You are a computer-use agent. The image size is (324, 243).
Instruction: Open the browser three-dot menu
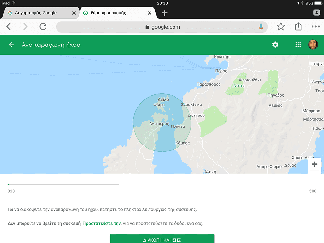click(315, 27)
